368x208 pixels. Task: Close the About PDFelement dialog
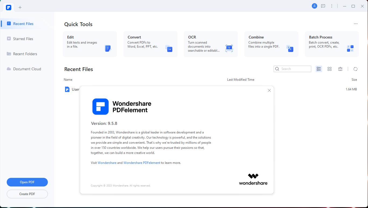(269, 90)
